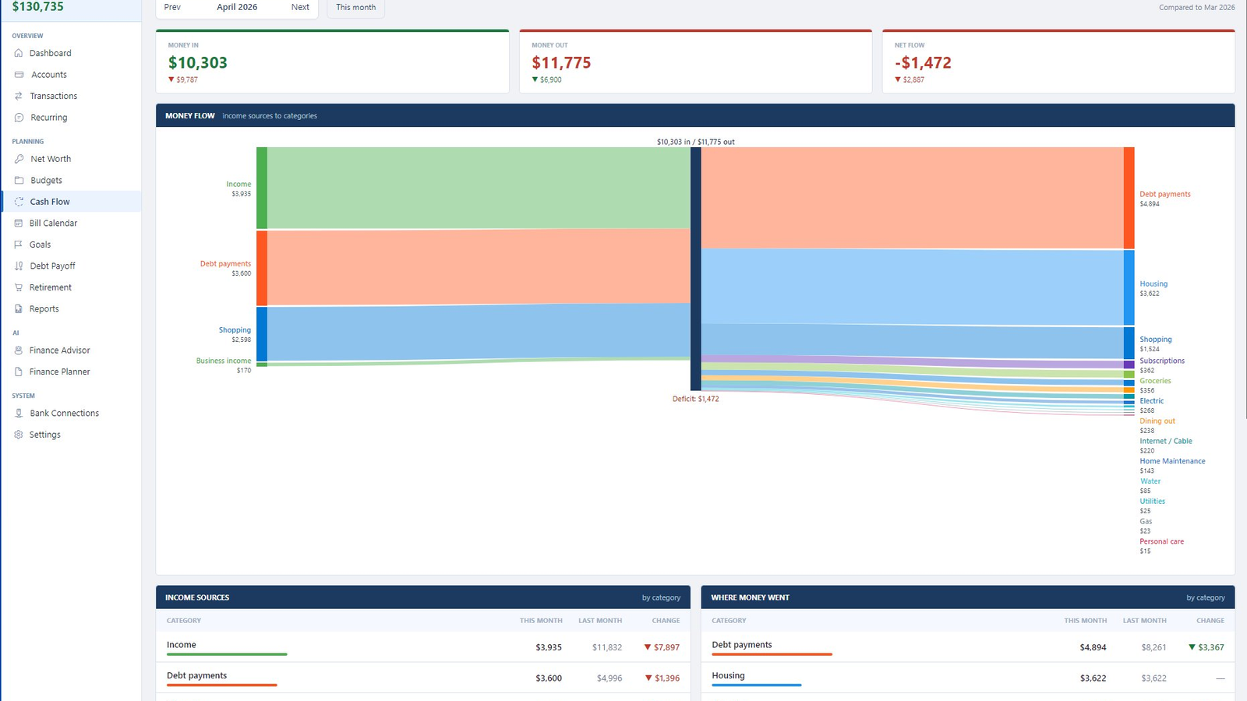Click the Next month button
This screenshot has width=1247, height=701.
tap(300, 7)
